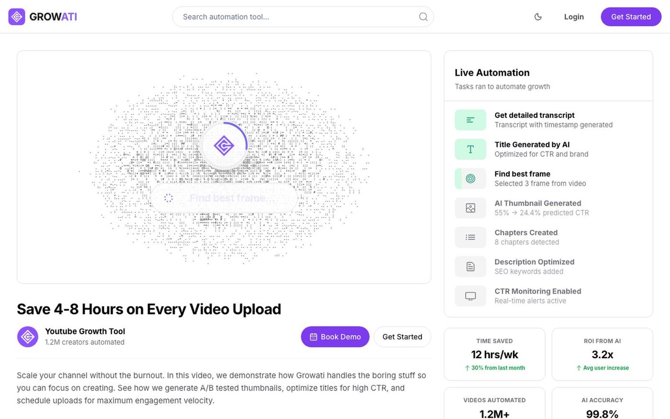Viewport: 670px width, 419px height.
Task: Click the Find best frame target icon
Action: coord(470,179)
